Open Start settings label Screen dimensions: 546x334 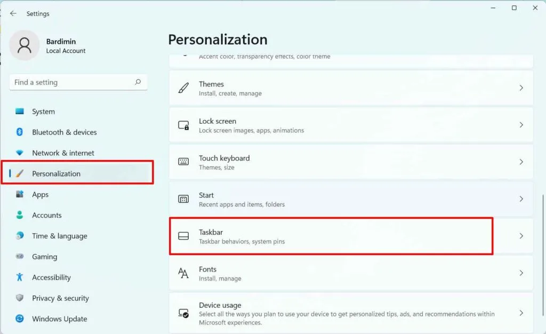[x=206, y=195]
